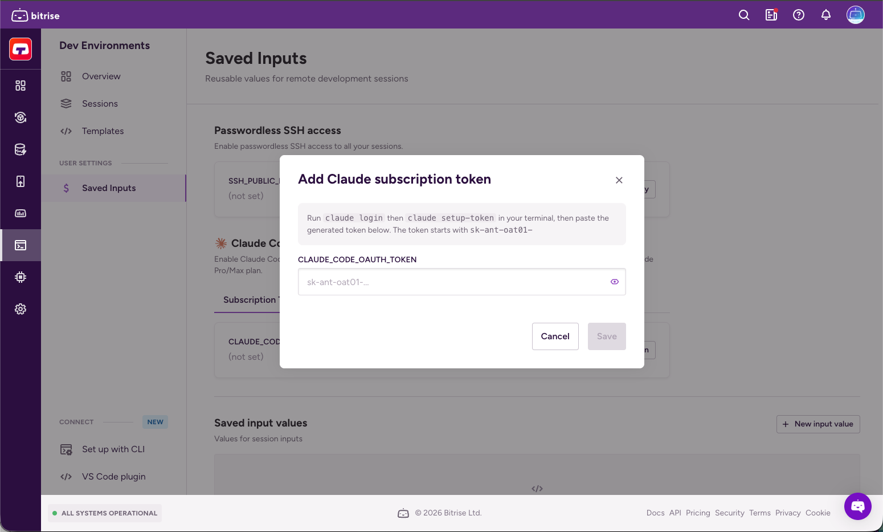Open the build target icon in left rail
Image resolution: width=883 pixels, height=532 pixels.
(21, 117)
